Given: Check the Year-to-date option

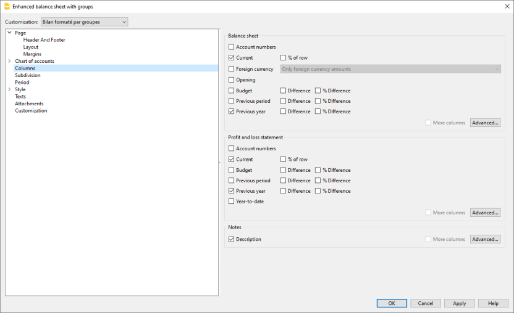Looking at the screenshot, I should click(x=232, y=201).
